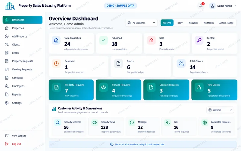Click the Demo Admin name label

click(224, 6)
